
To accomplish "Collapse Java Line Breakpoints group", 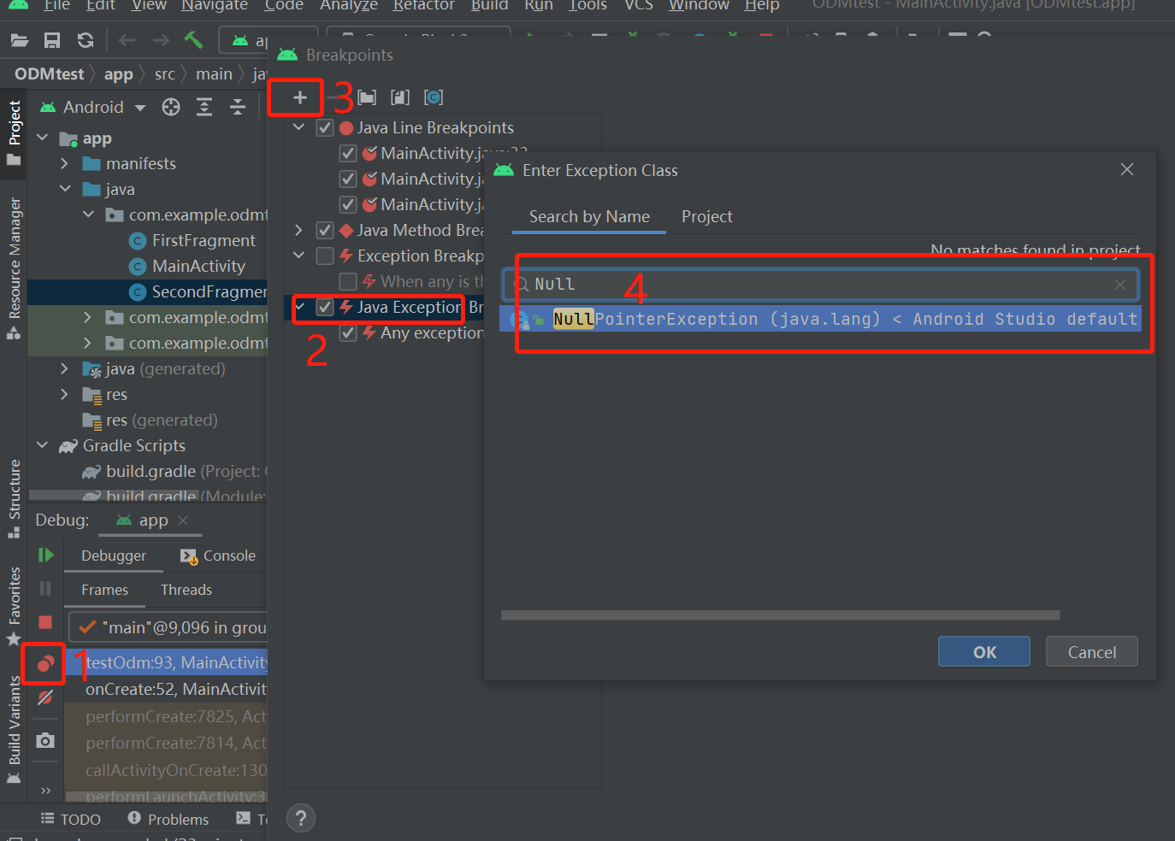I will pyautogui.click(x=298, y=127).
